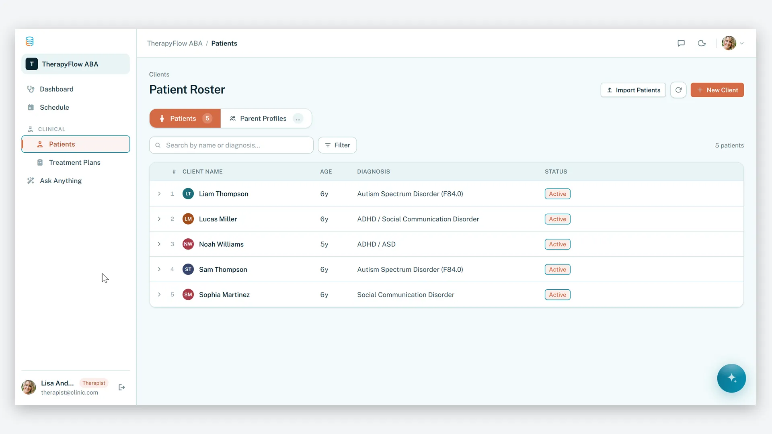This screenshot has height=434, width=772.
Task: Click Lucas Miller's LM avatar badge
Action: click(188, 219)
